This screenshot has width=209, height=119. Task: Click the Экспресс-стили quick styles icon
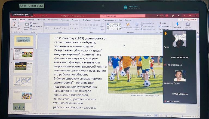coord(136,25)
